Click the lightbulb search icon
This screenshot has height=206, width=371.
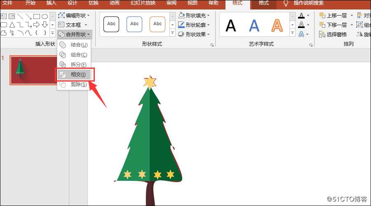pos(286,3)
